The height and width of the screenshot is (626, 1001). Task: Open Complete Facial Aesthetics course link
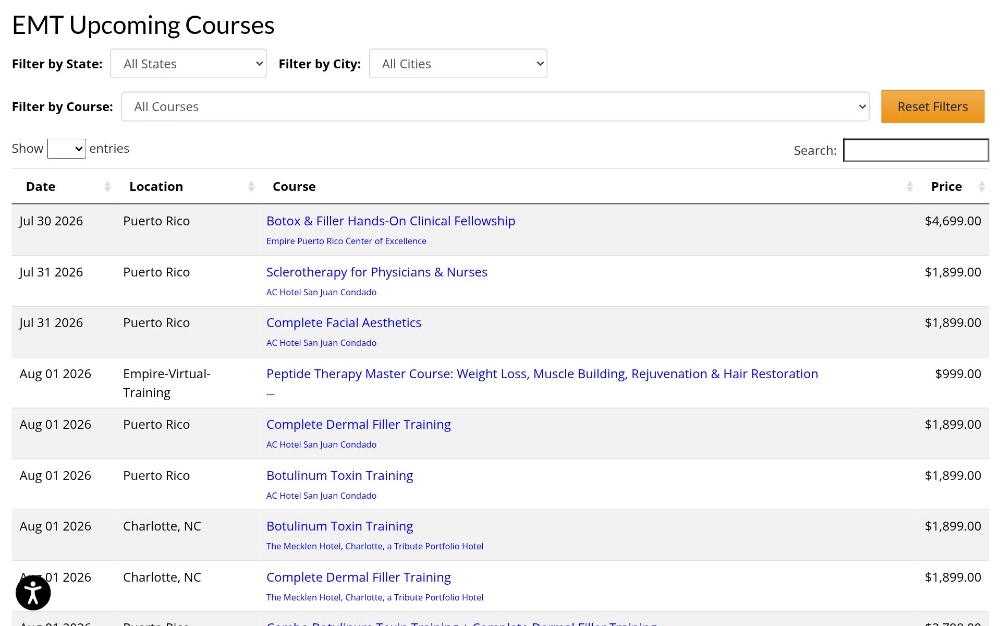tap(344, 322)
